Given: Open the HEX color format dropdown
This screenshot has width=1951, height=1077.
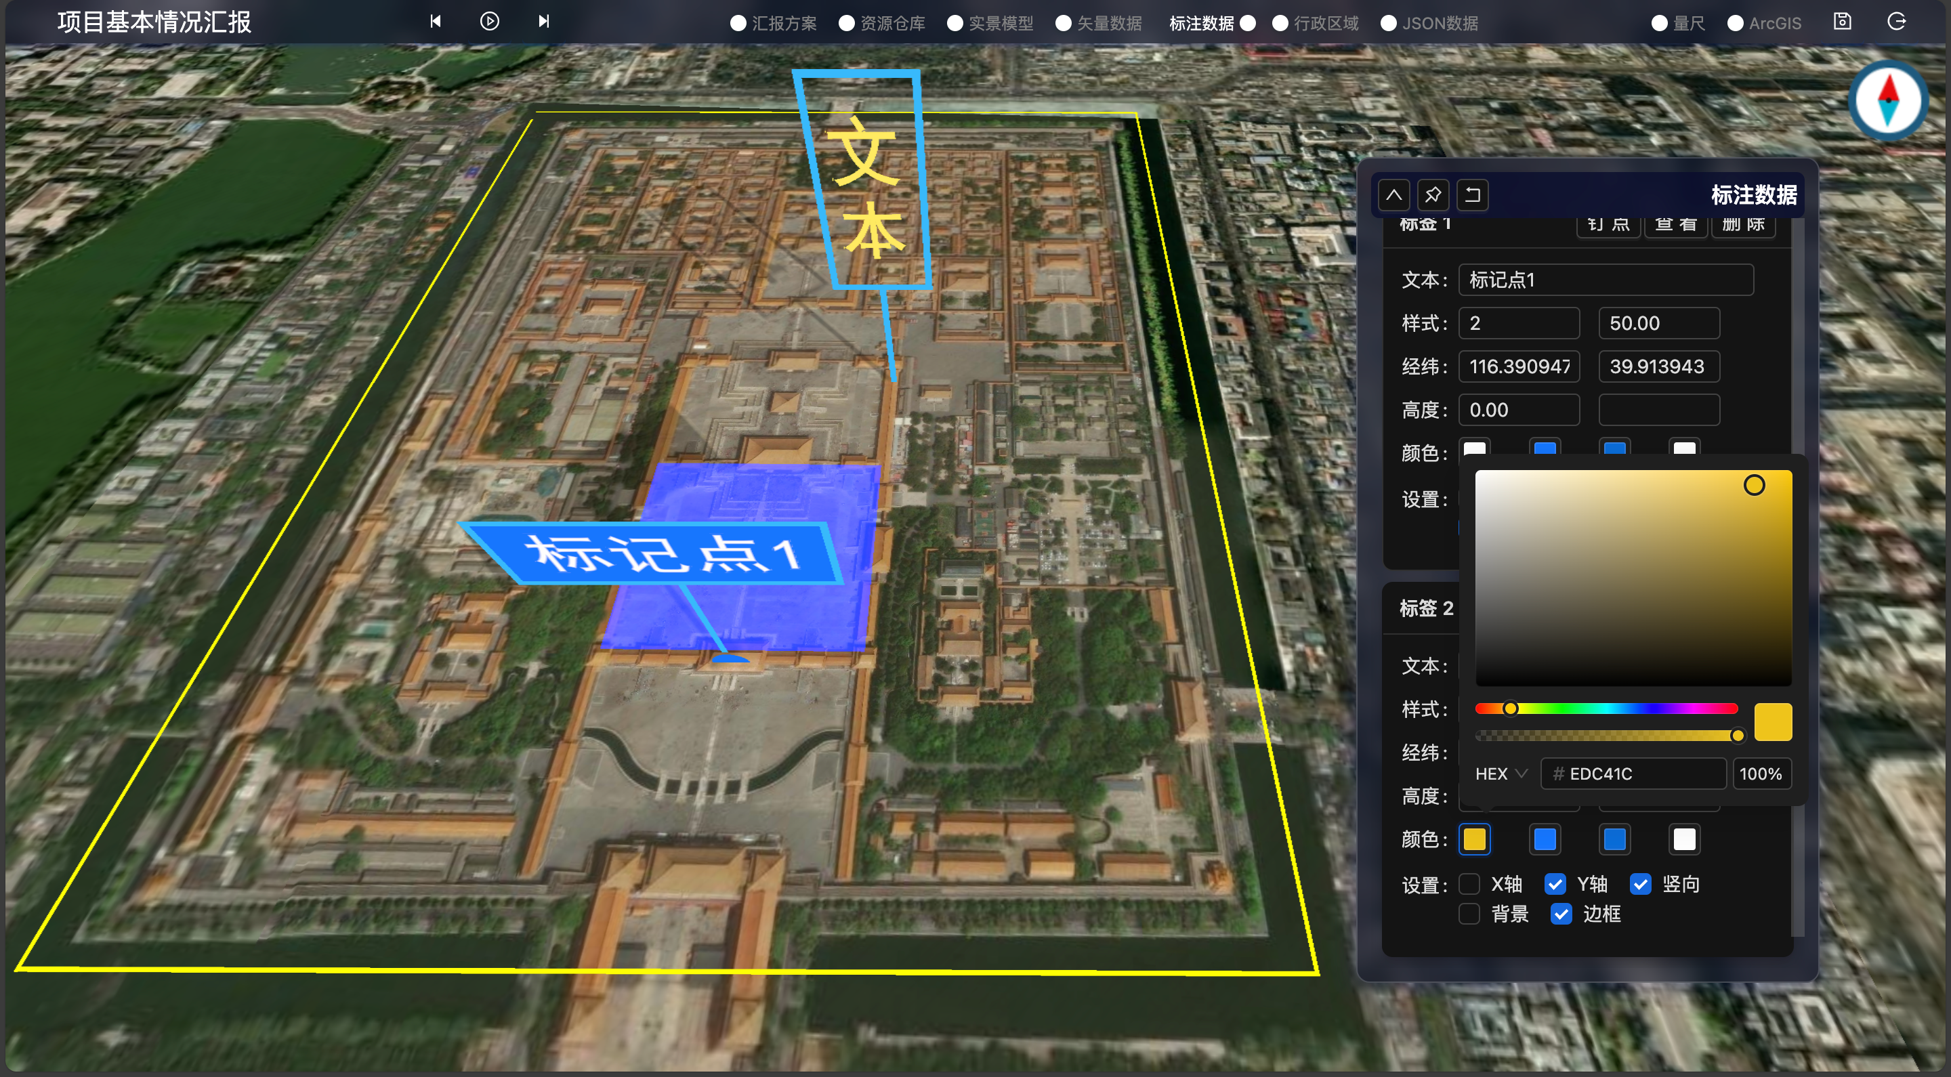Looking at the screenshot, I should point(1501,774).
